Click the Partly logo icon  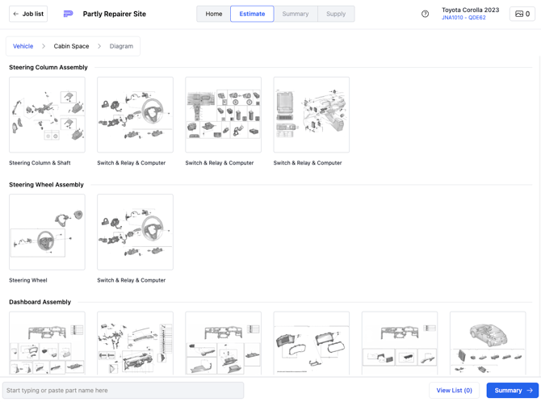(x=68, y=14)
